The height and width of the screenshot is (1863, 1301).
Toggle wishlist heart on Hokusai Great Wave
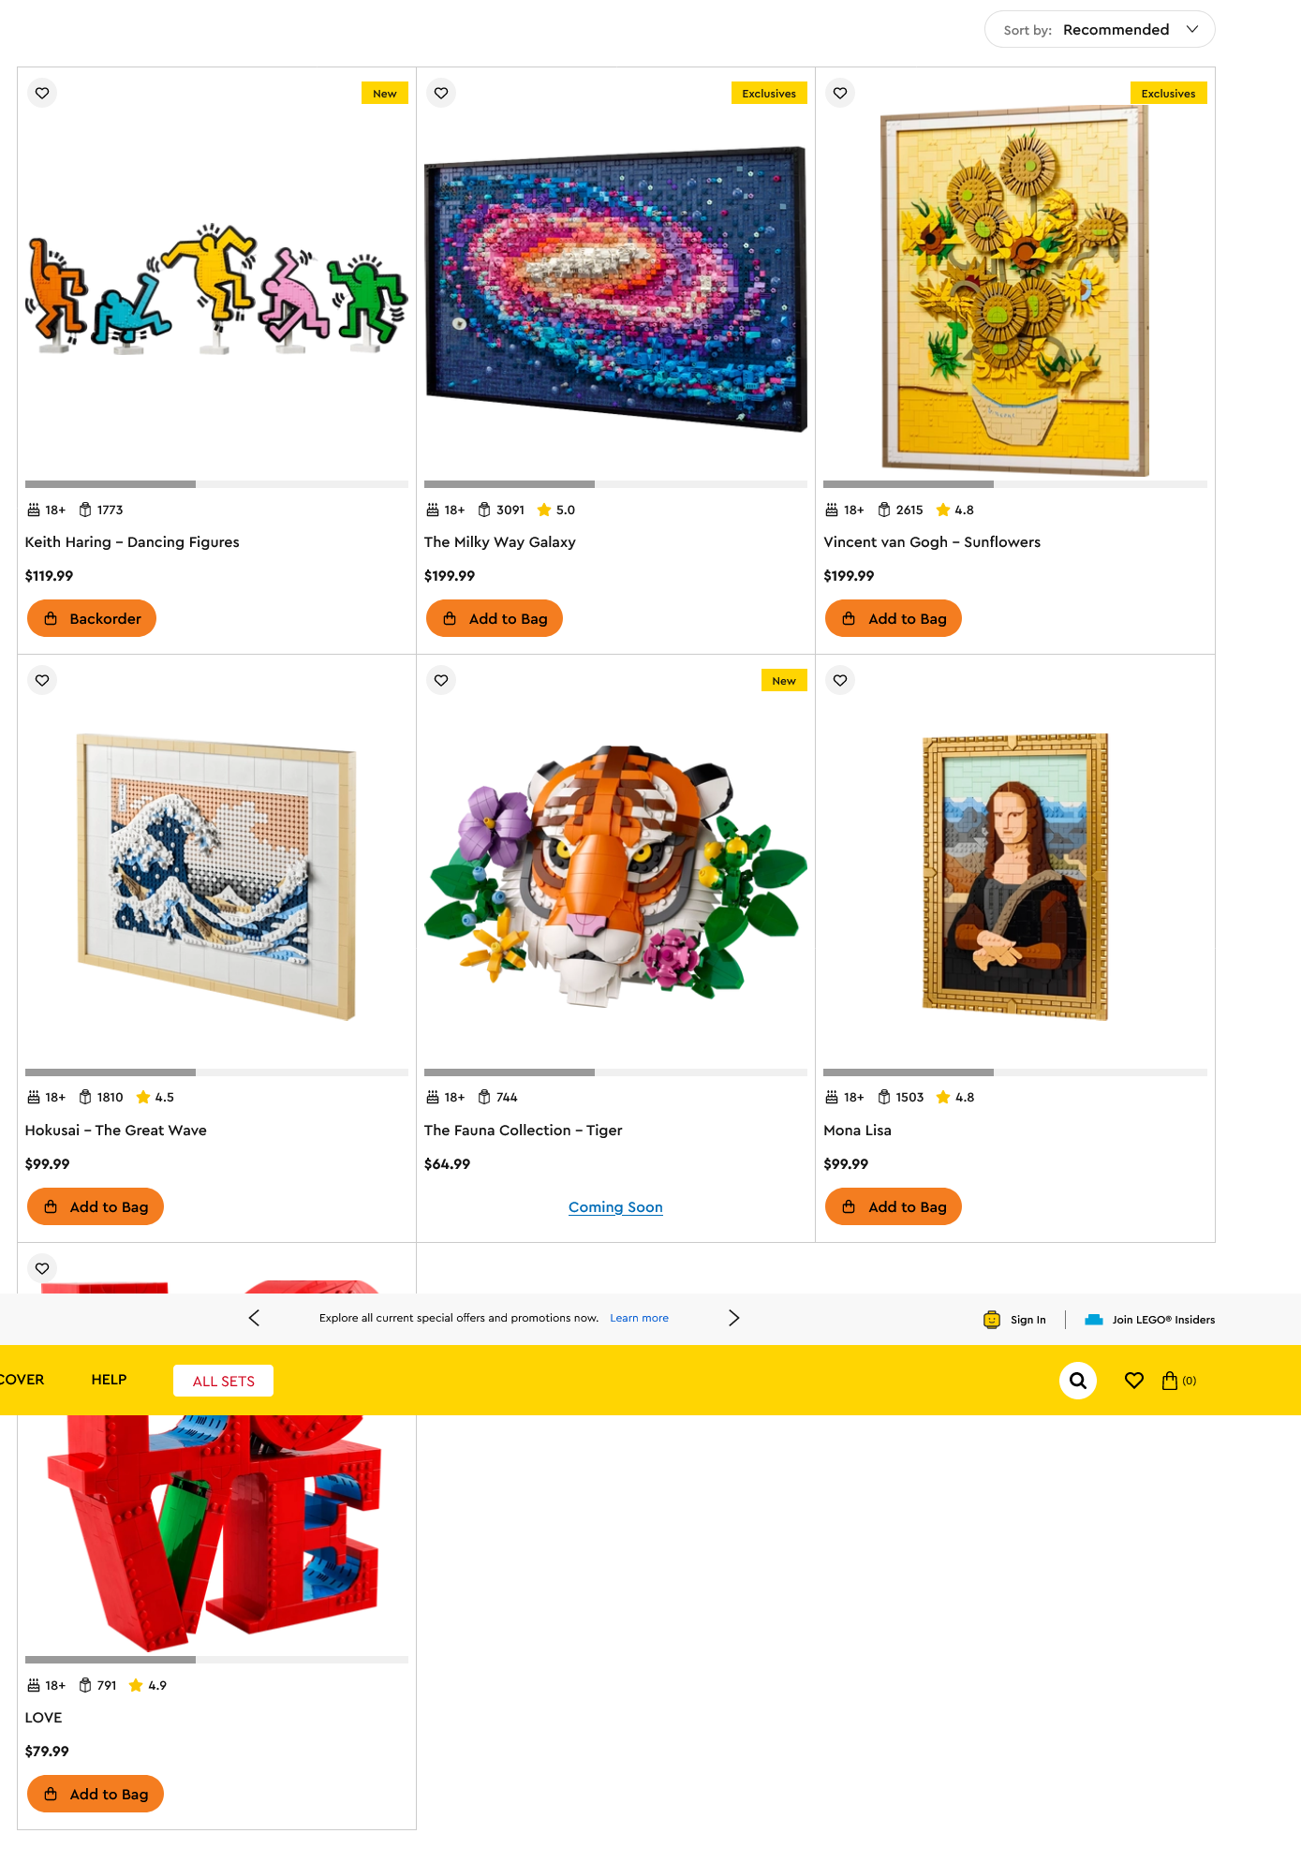[42, 680]
